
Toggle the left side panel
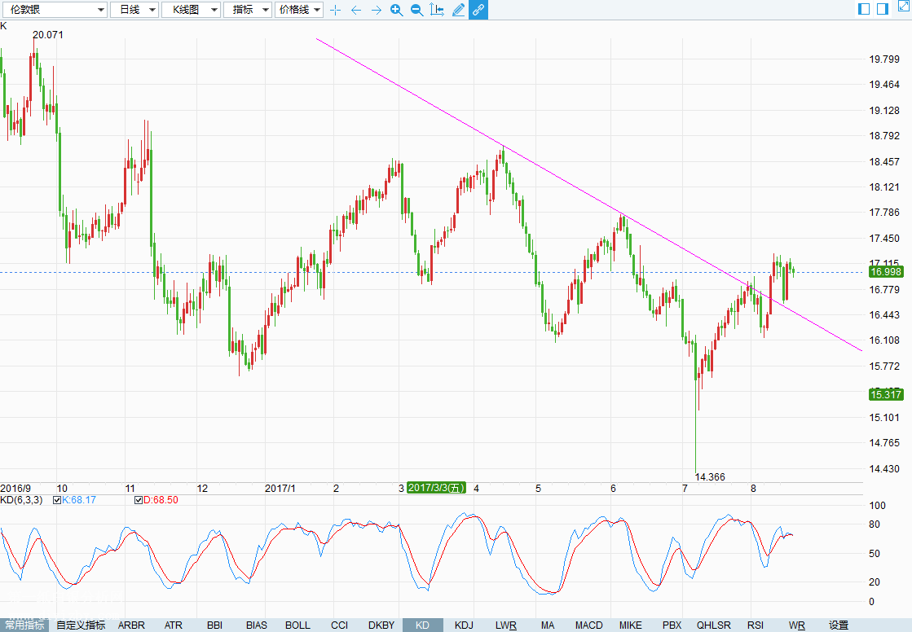(x=864, y=9)
